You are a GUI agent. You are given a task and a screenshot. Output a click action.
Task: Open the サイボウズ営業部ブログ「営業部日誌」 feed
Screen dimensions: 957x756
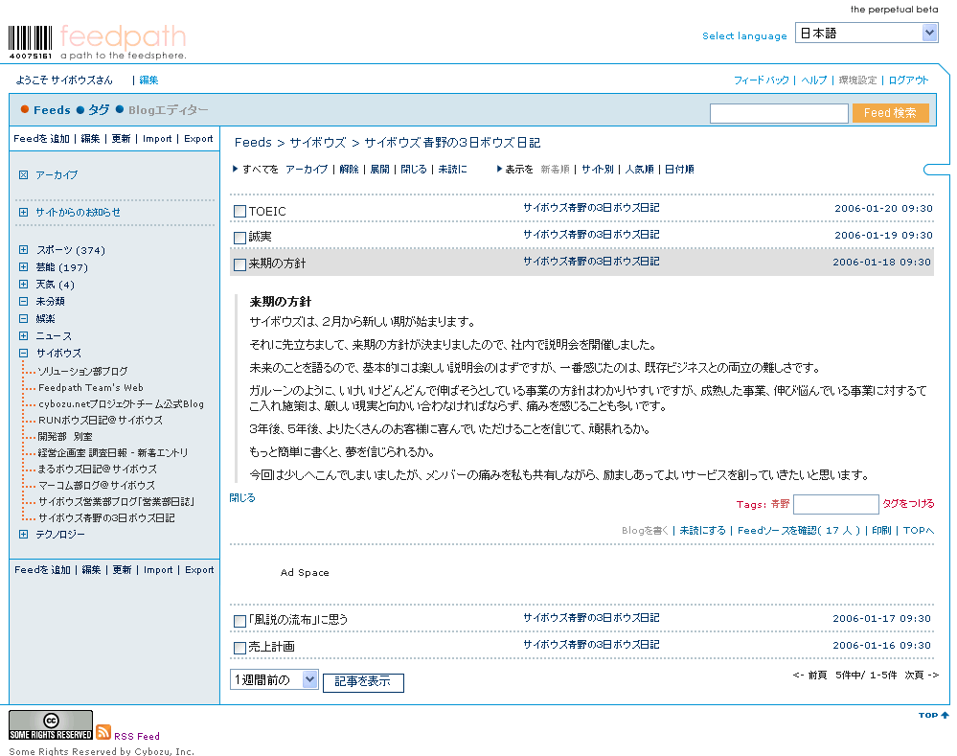point(117,502)
